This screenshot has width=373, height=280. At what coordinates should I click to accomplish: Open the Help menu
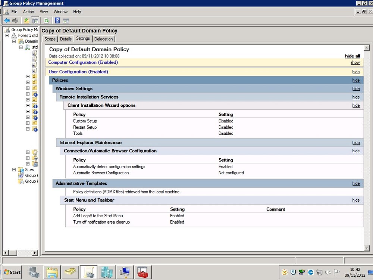tap(77, 12)
